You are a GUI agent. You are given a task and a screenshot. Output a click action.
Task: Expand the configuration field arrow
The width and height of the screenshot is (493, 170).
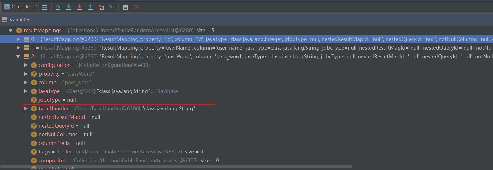(x=26, y=65)
